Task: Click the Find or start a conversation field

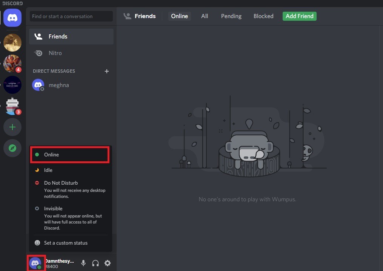Action: click(71, 16)
